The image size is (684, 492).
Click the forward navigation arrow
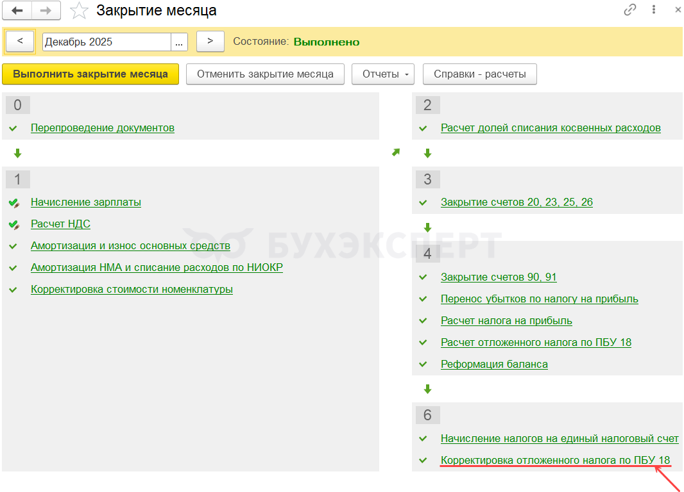[46, 11]
